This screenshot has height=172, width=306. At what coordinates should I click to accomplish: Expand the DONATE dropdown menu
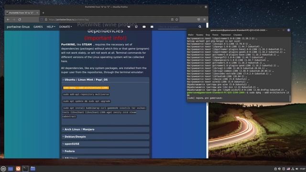point(66,27)
